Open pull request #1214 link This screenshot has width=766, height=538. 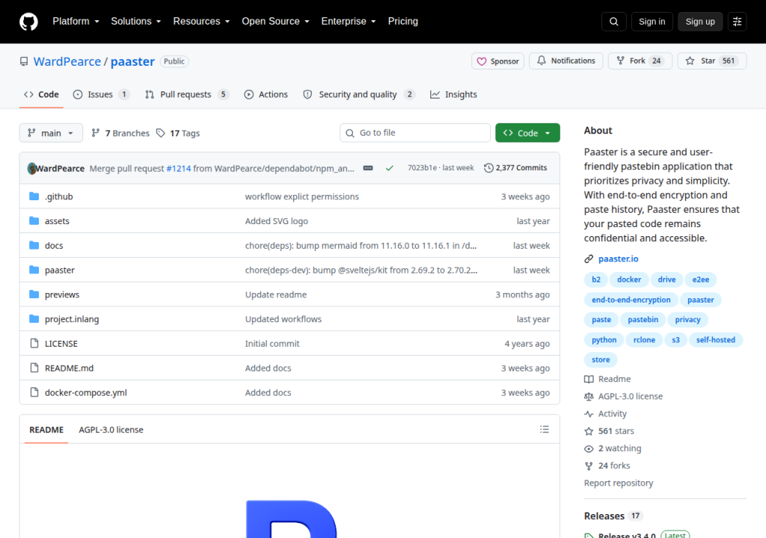(x=179, y=168)
